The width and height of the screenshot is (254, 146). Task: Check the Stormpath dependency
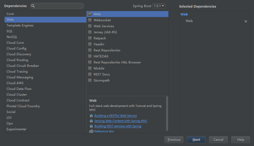pyautogui.click(x=90, y=80)
